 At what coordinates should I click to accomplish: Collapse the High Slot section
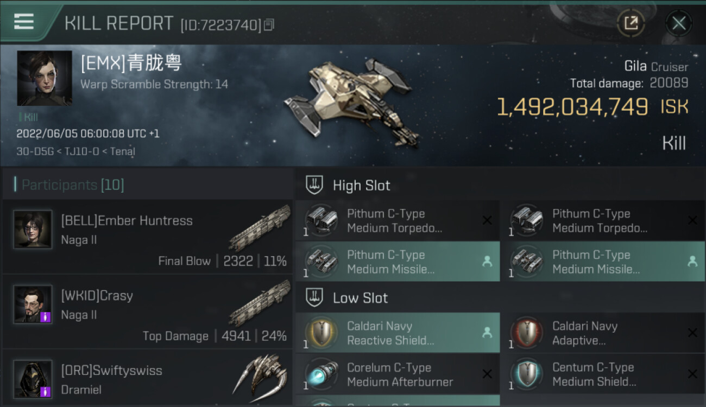tap(348, 185)
